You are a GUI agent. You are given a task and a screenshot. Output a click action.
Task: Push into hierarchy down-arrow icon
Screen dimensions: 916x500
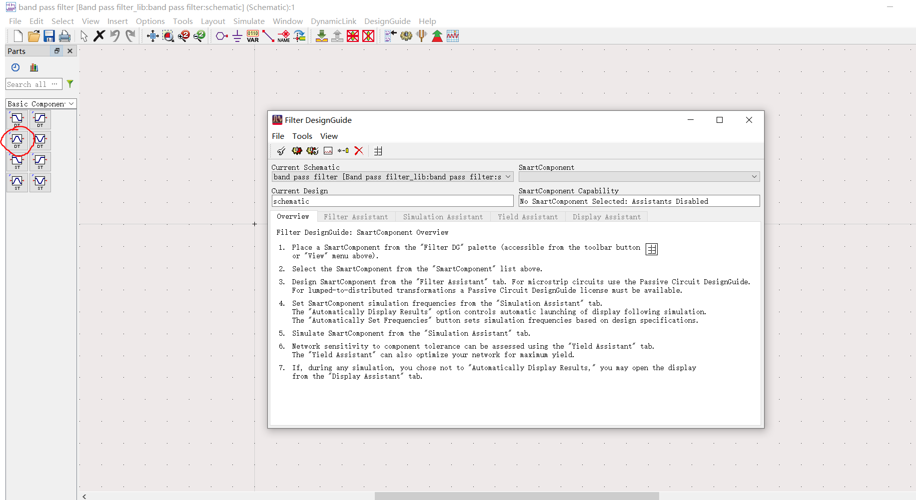click(322, 36)
